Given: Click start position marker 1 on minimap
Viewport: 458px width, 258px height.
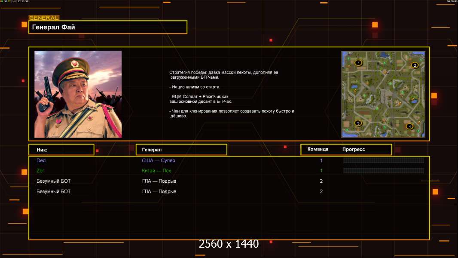Looking at the screenshot, I should point(358,63).
